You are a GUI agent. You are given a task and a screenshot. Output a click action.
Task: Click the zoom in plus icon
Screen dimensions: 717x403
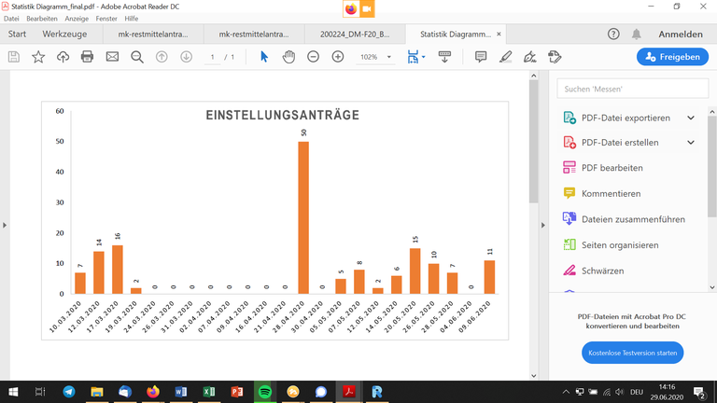[338, 57]
